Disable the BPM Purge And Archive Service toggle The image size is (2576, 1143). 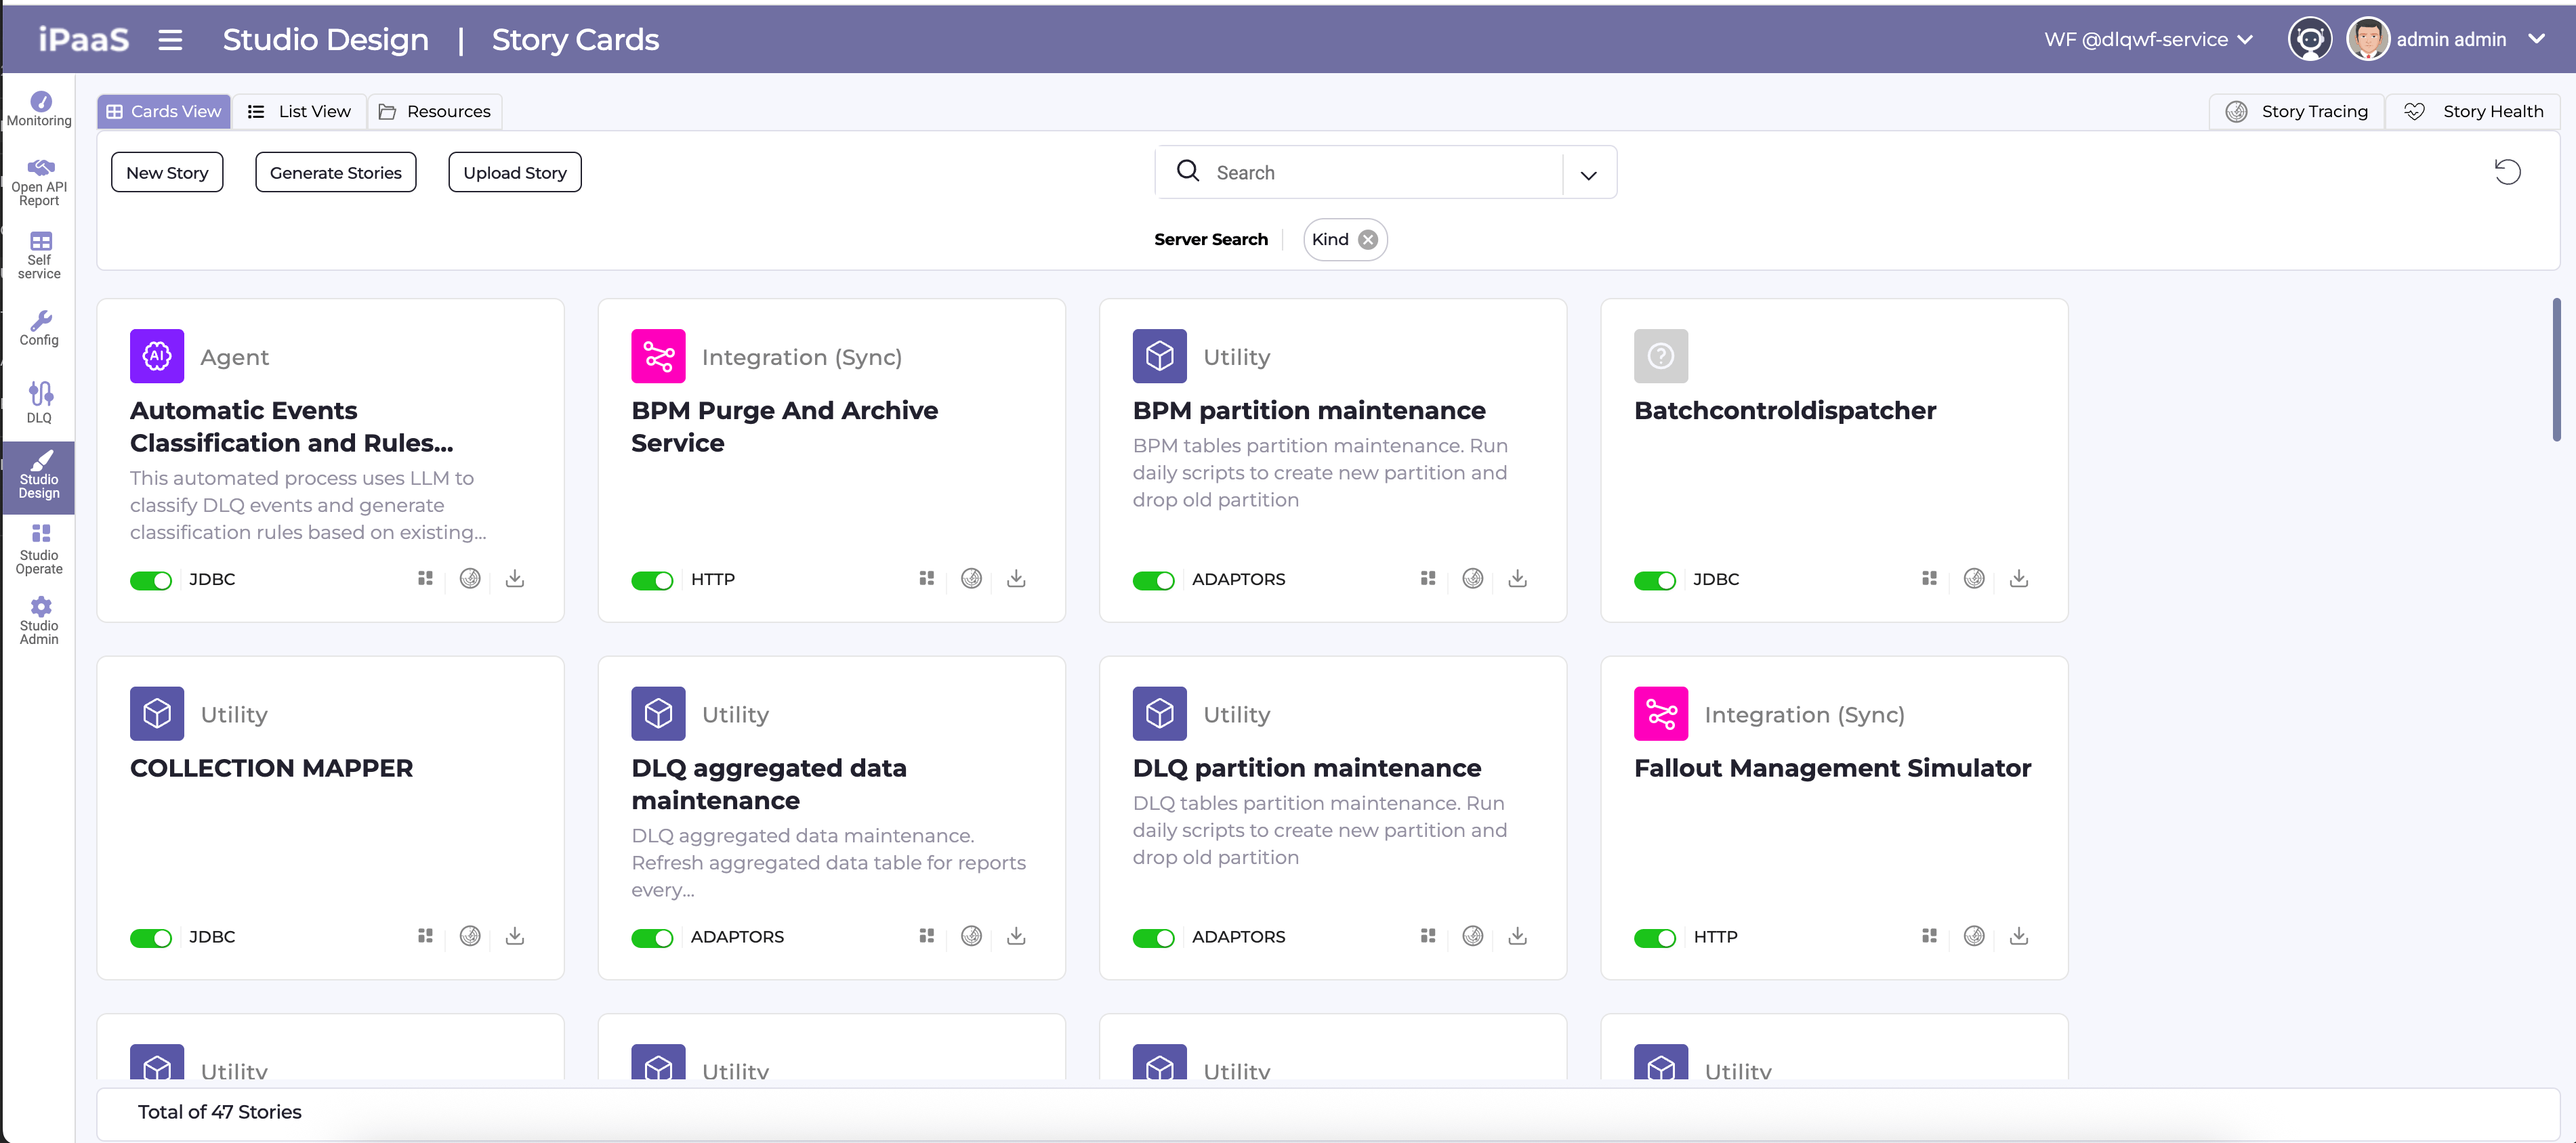652,580
